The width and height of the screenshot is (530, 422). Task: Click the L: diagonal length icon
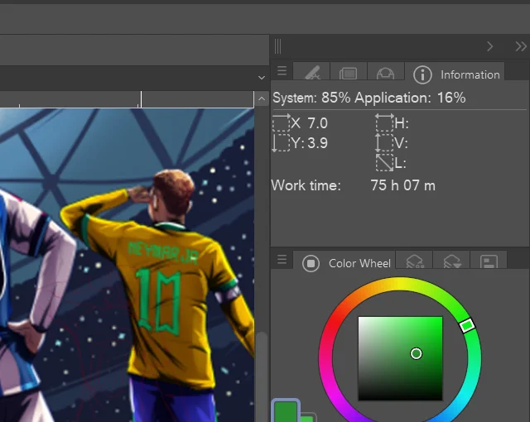384,162
